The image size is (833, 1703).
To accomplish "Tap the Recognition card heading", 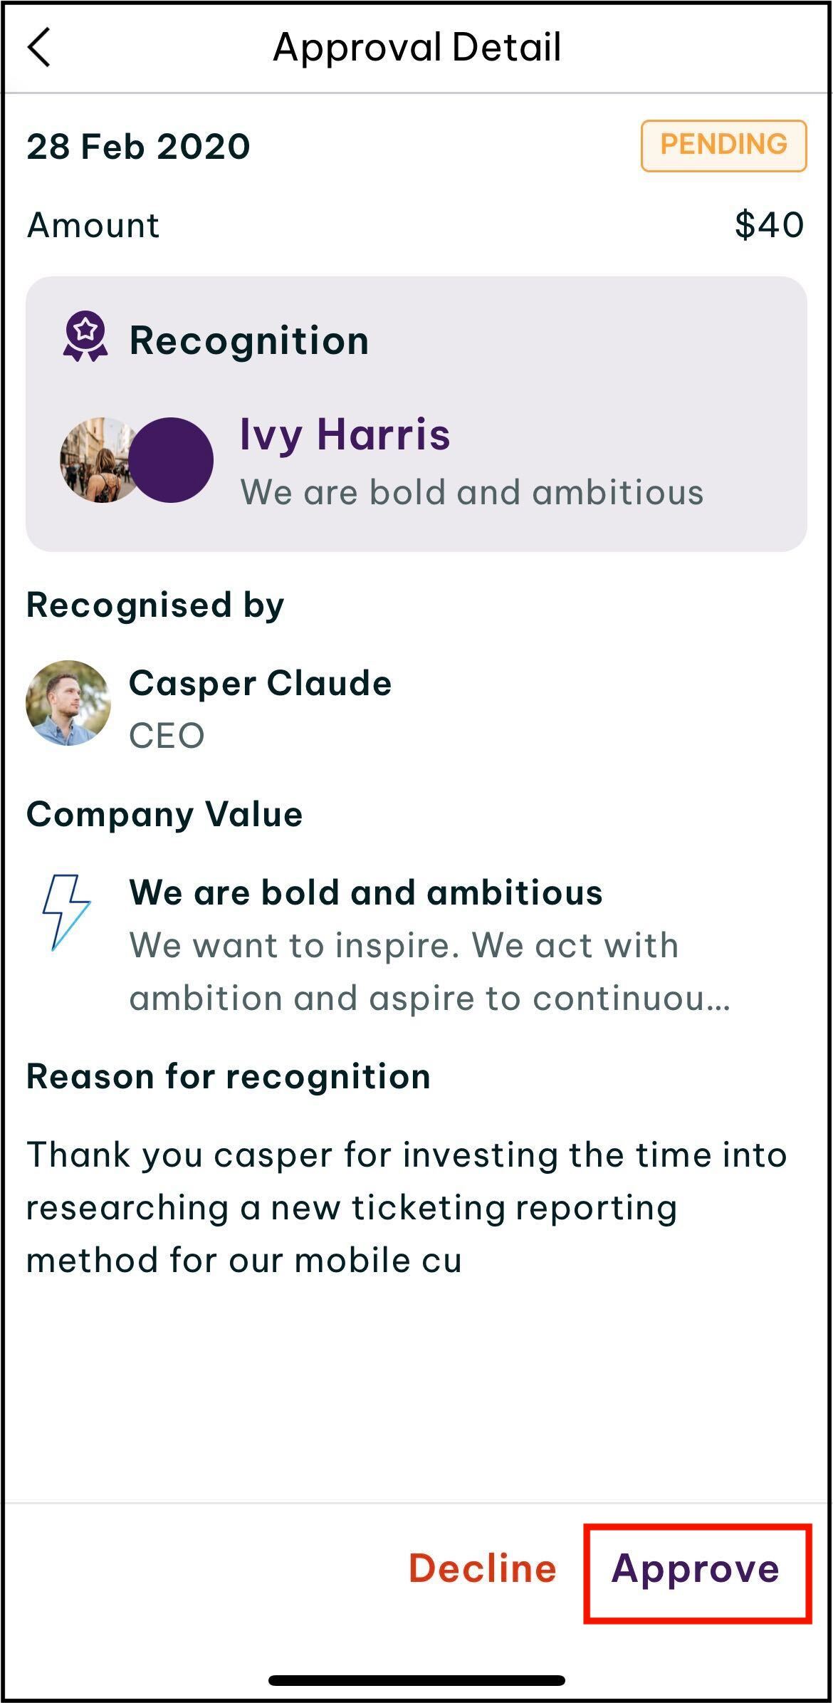I will point(249,340).
